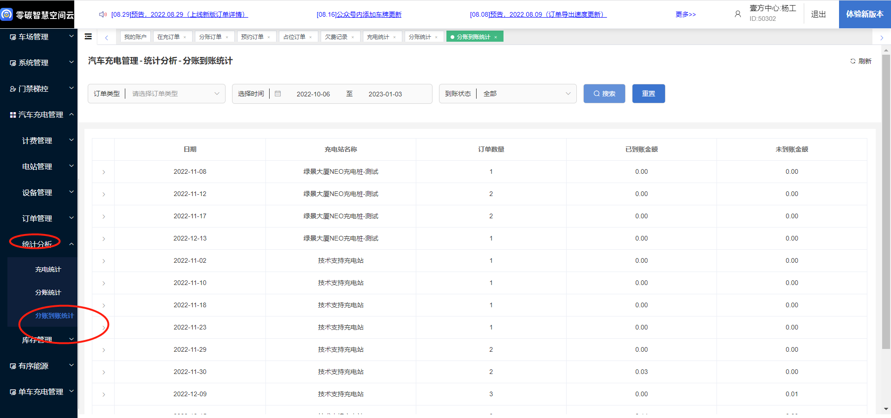Expand 有序能源 sidebar menu
The height and width of the screenshot is (418, 891).
click(x=39, y=366)
